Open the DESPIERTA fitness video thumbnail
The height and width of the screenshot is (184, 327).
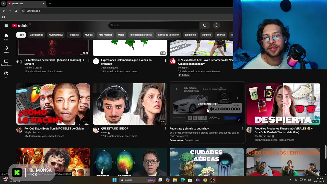coord(283,104)
